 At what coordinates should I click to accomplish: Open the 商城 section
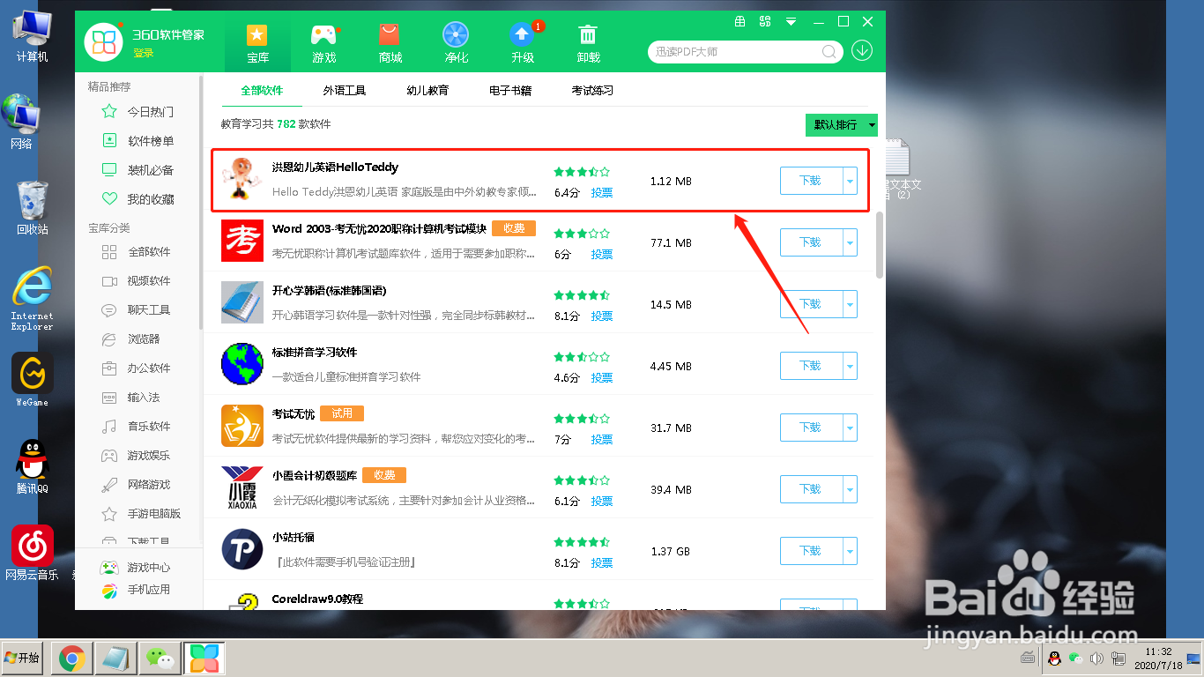click(x=390, y=41)
